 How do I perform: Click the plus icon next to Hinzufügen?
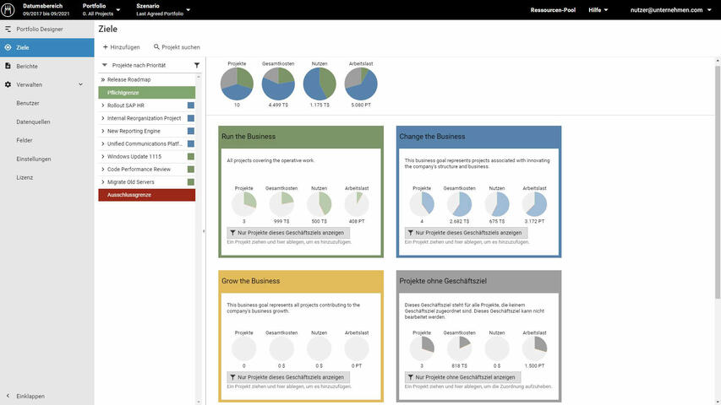[105, 47]
